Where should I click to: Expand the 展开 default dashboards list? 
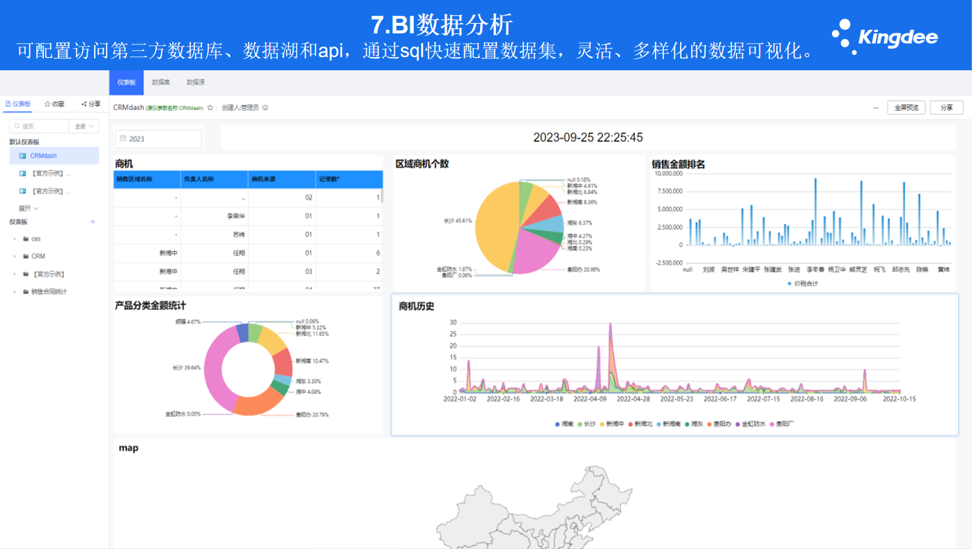28,208
